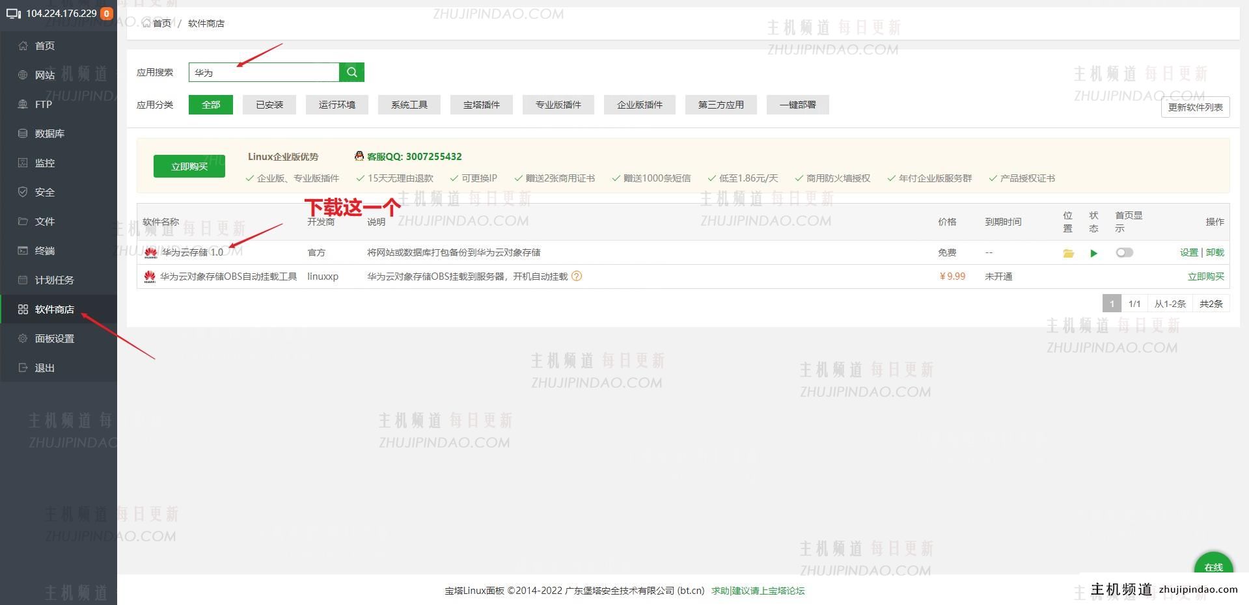Open the 文件 folder sidebar icon
This screenshot has height=605, width=1249.
[23, 221]
